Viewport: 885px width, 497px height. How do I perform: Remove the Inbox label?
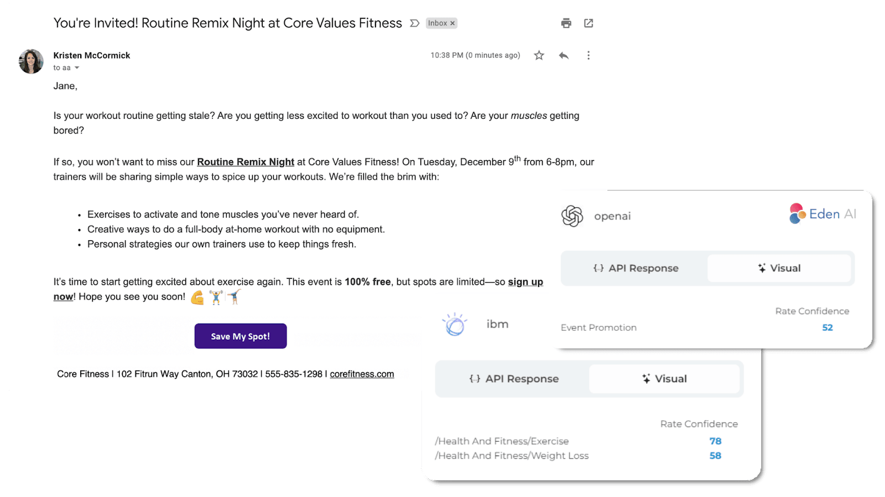[452, 23]
